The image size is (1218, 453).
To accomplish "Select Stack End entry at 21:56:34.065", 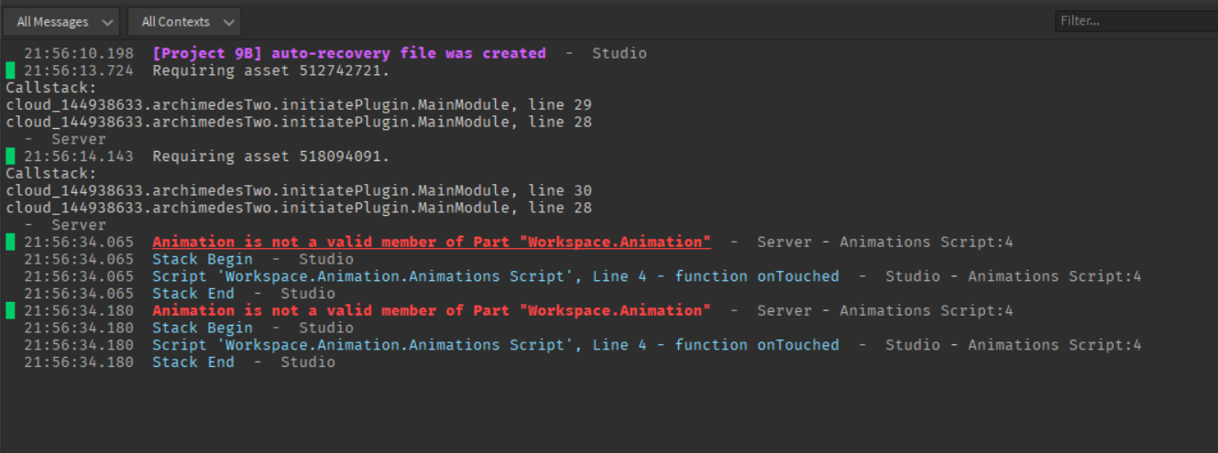I will point(193,294).
